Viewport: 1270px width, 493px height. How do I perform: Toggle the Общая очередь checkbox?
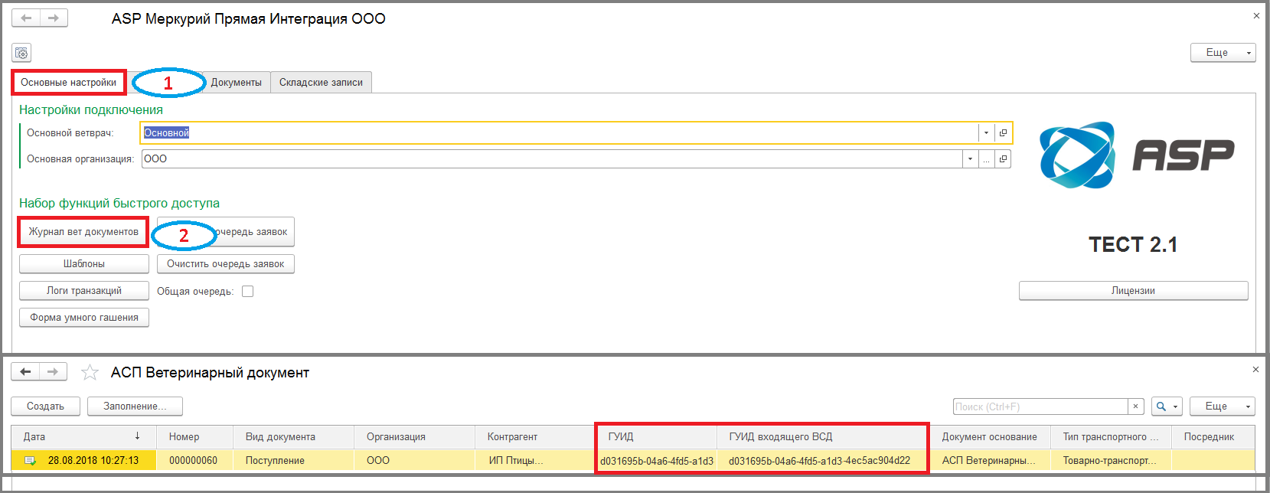coord(247,291)
